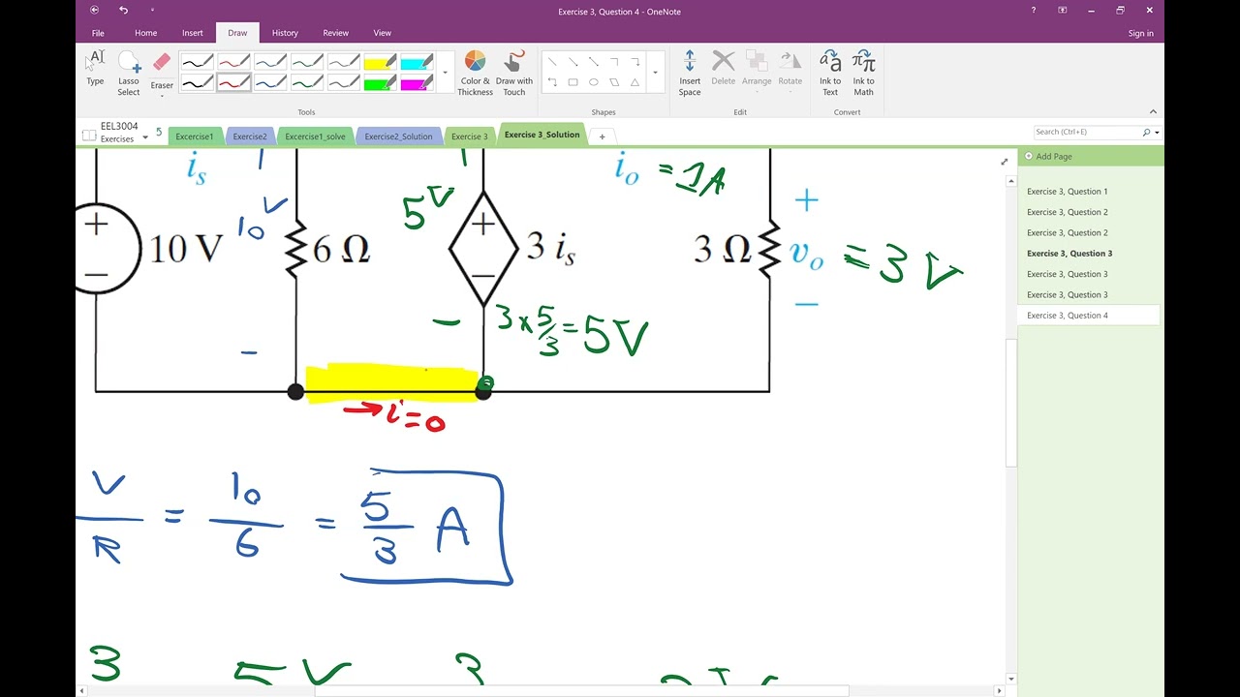Select the black pen in upper row
Viewport: 1240px width, 697px height.
click(x=197, y=62)
